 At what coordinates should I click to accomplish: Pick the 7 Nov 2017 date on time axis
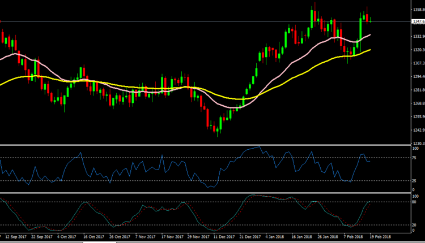tap(145, 237)
